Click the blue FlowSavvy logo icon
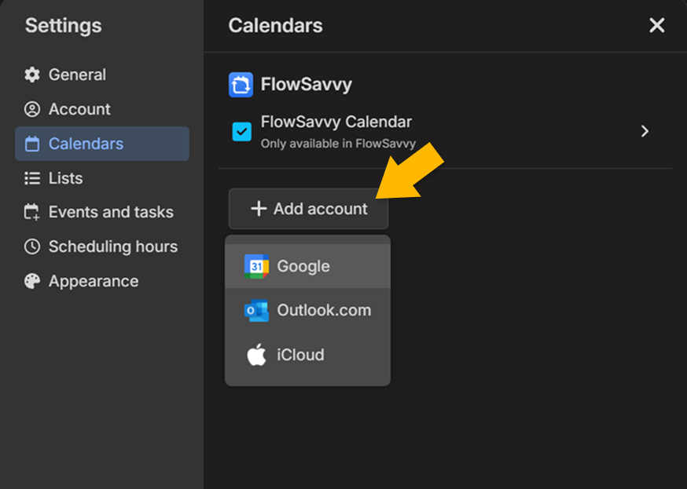The height and width of the screenshot is (489, 687). pos(241,84)
